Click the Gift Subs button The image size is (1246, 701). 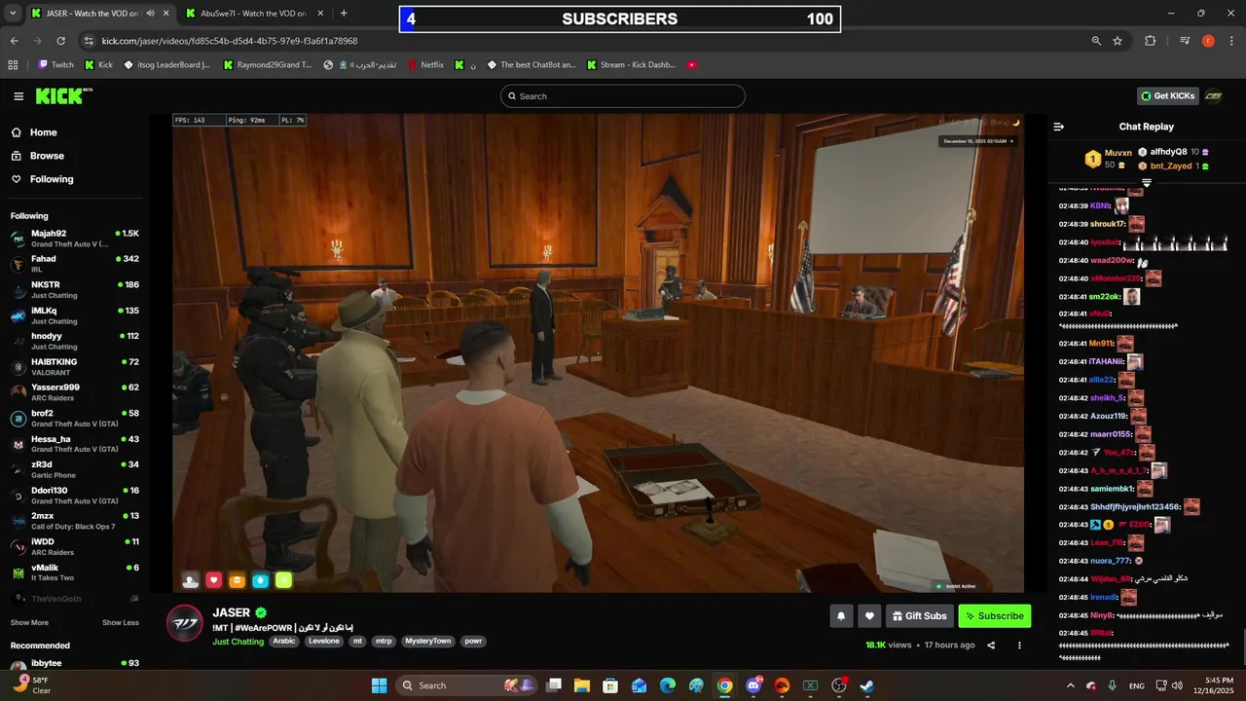tap(919, 616)
